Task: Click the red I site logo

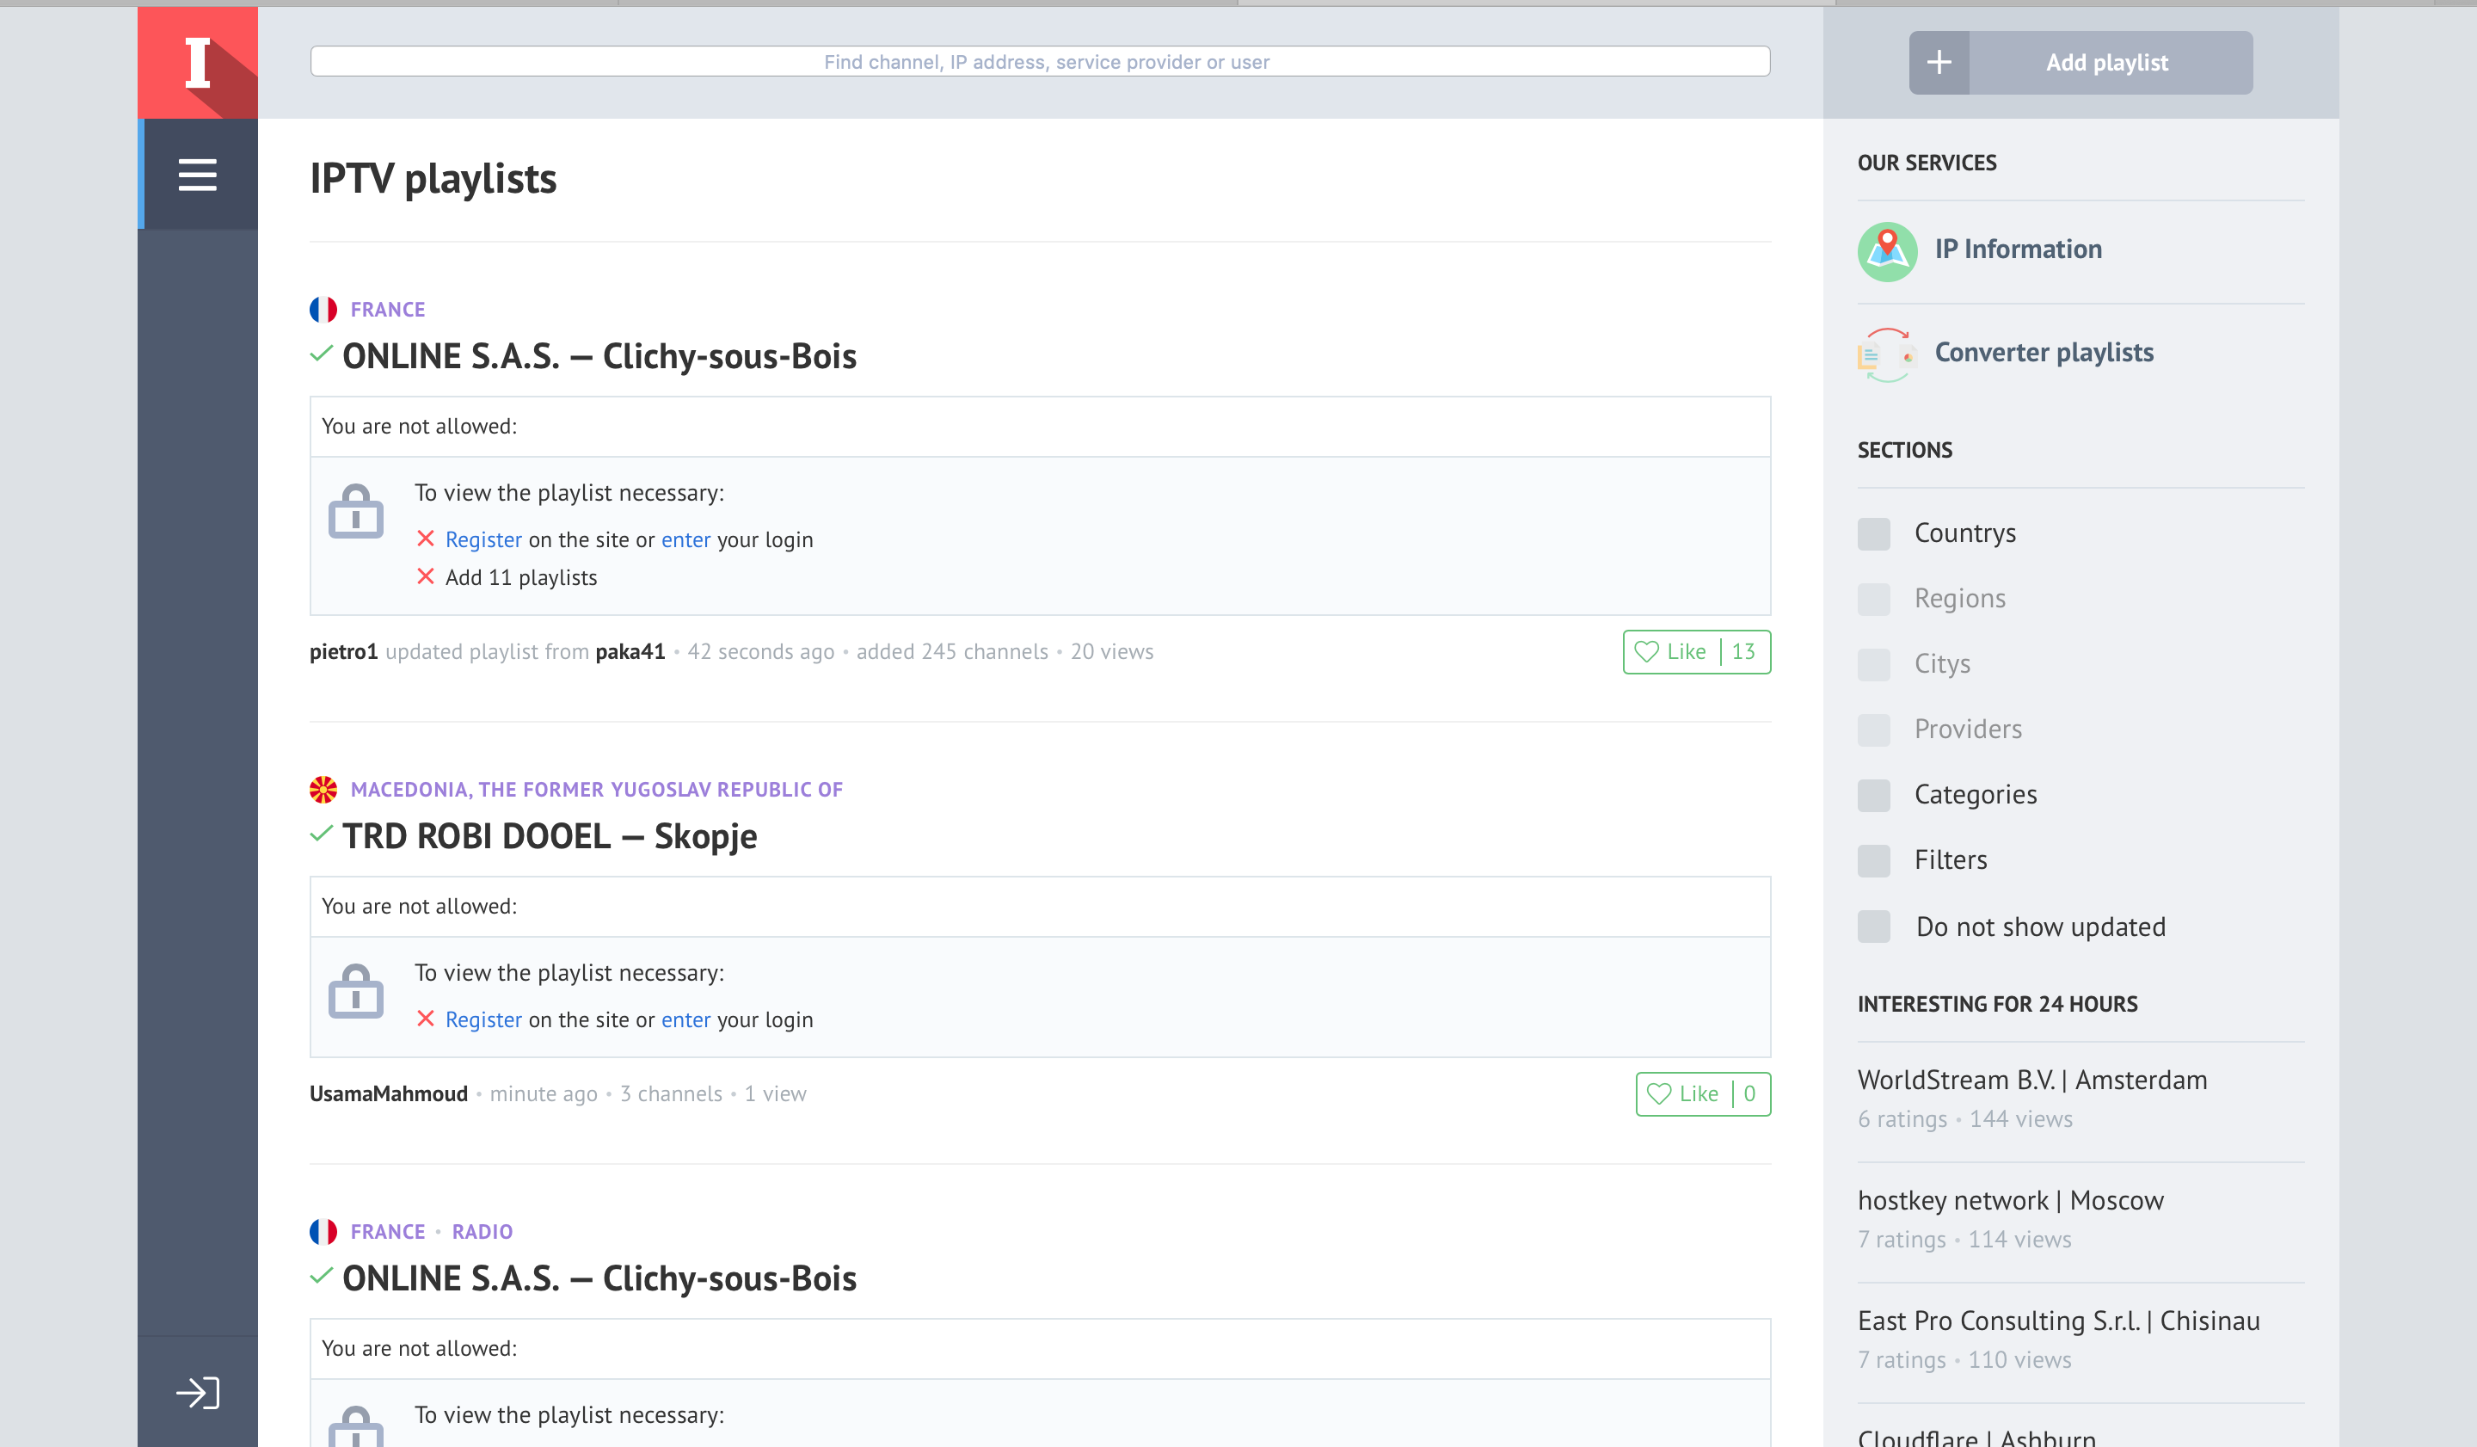Action: (x=198, y=63)
